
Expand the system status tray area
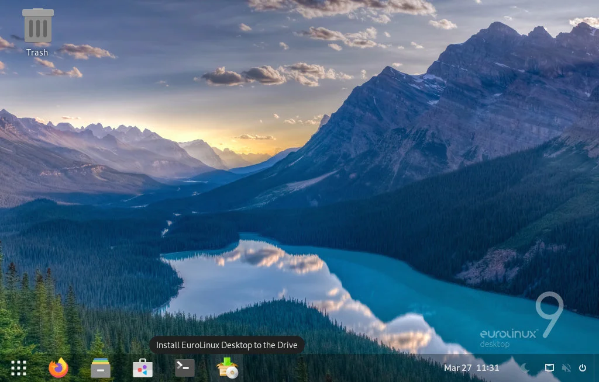[553, 368]
